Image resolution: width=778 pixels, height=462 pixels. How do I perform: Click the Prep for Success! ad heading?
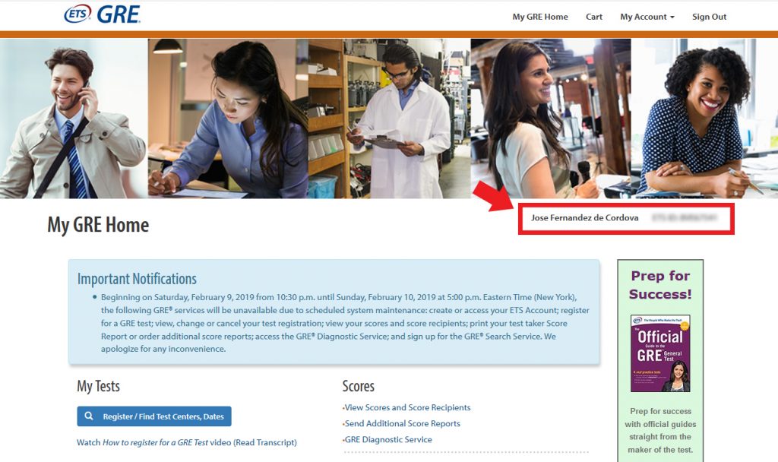[660, 285]
